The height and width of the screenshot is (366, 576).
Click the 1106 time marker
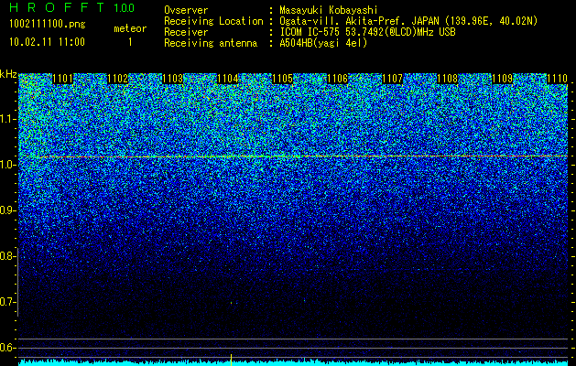click(338, 79)
